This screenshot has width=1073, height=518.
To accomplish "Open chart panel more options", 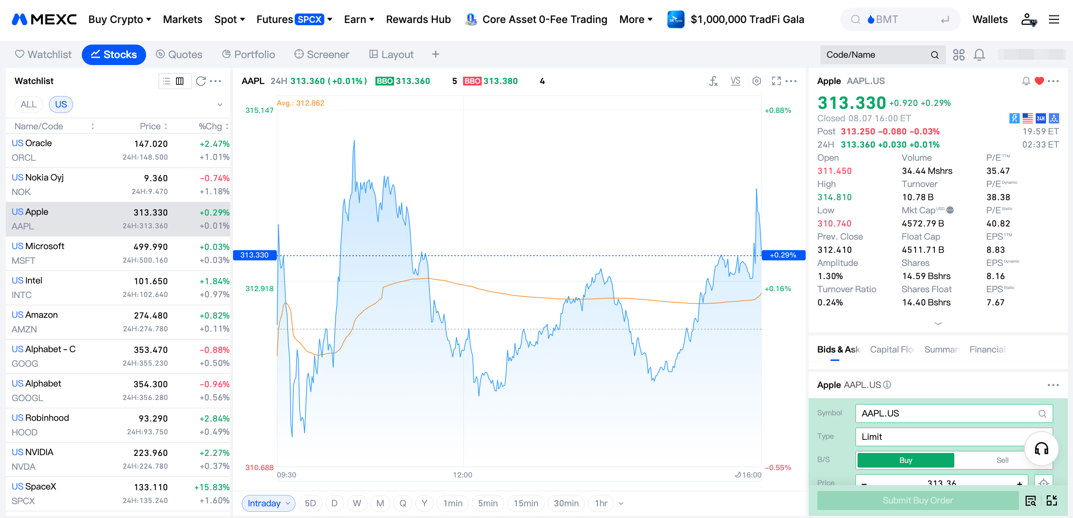I will click(x=791, y=81).
